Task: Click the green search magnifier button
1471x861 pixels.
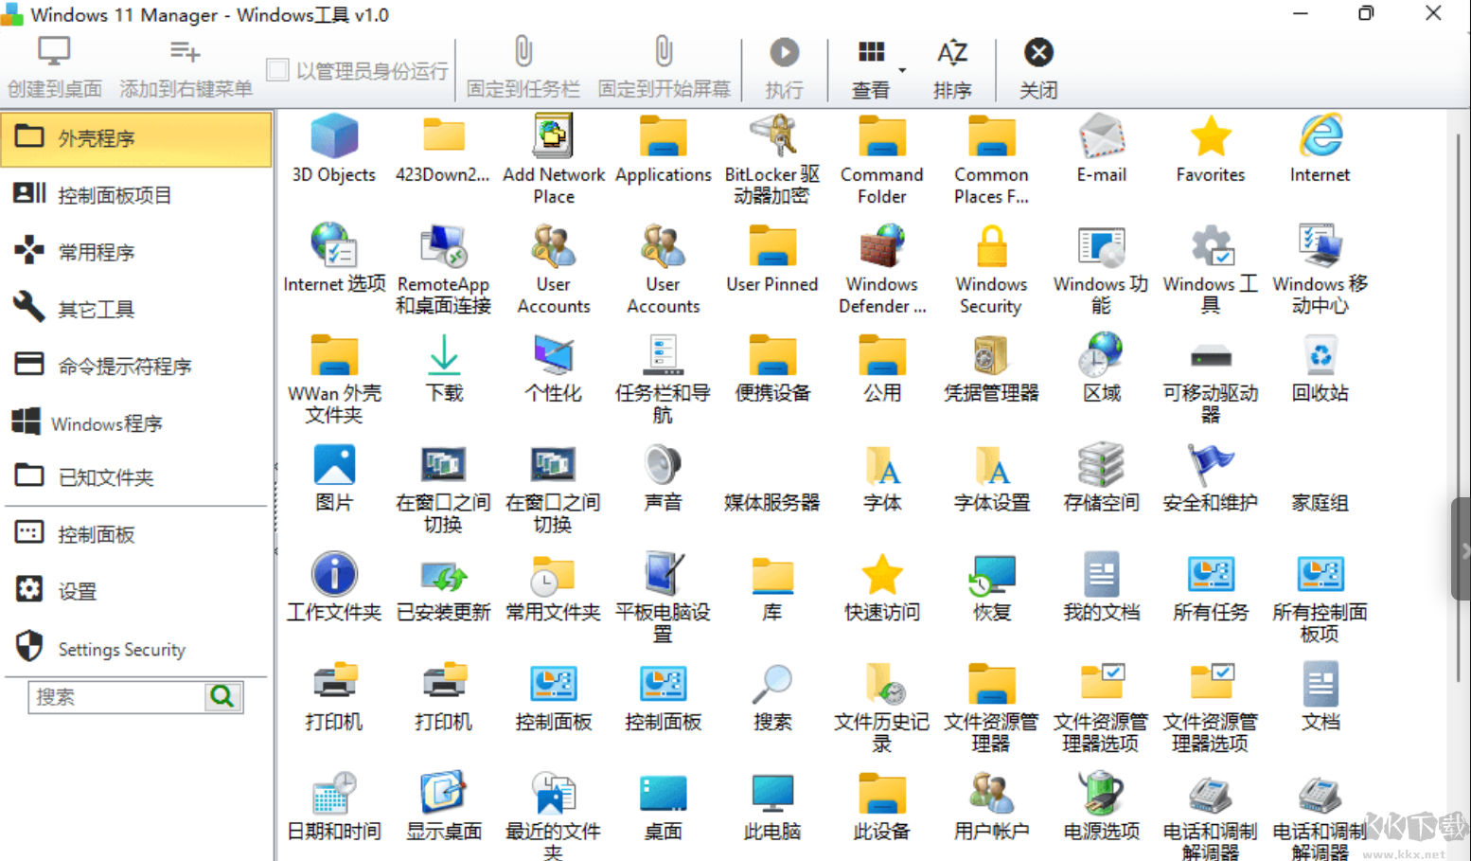Action: click(x=223, y=697)
